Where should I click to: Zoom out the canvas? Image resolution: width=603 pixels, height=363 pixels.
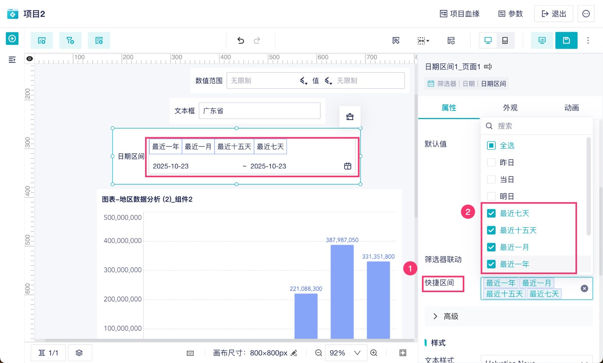pos(318,353)
